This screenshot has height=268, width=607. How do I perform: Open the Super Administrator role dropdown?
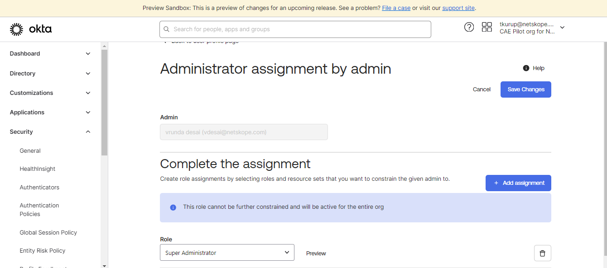[x=227, y=253]
